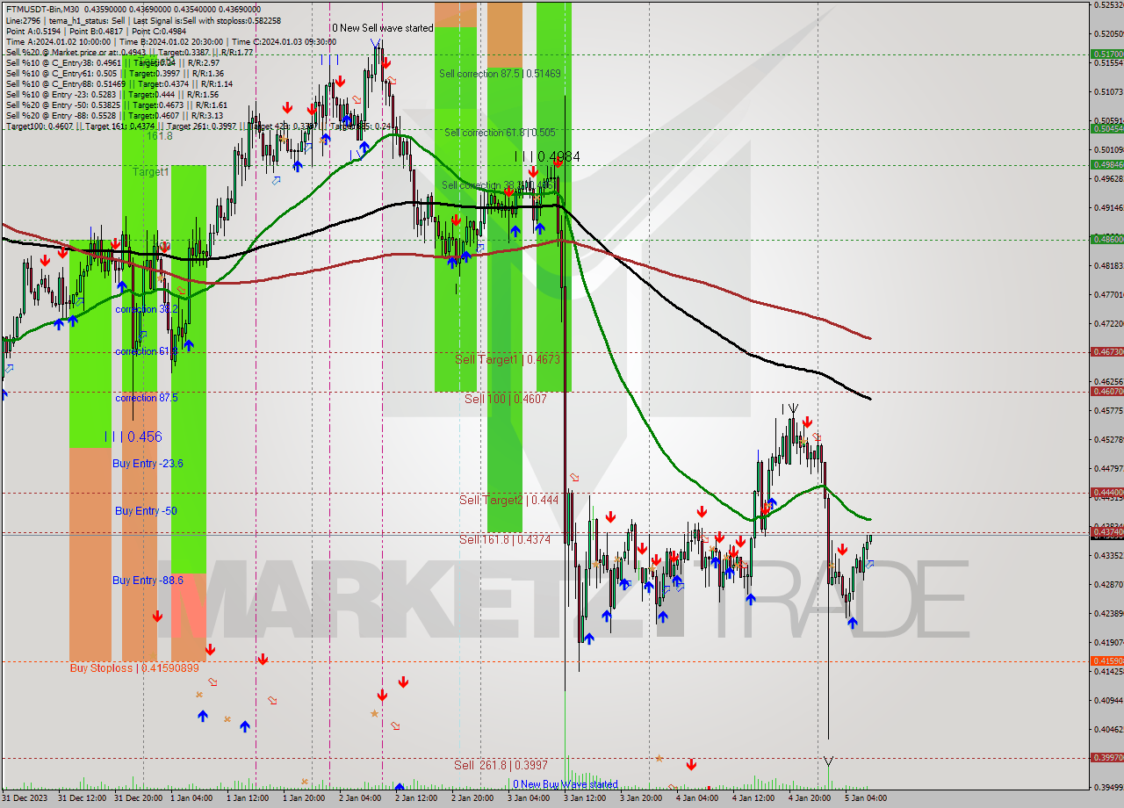Click the "2 Jan 04:00" time axis label
Screen dimensions: 1124x808
pos(361,798)
